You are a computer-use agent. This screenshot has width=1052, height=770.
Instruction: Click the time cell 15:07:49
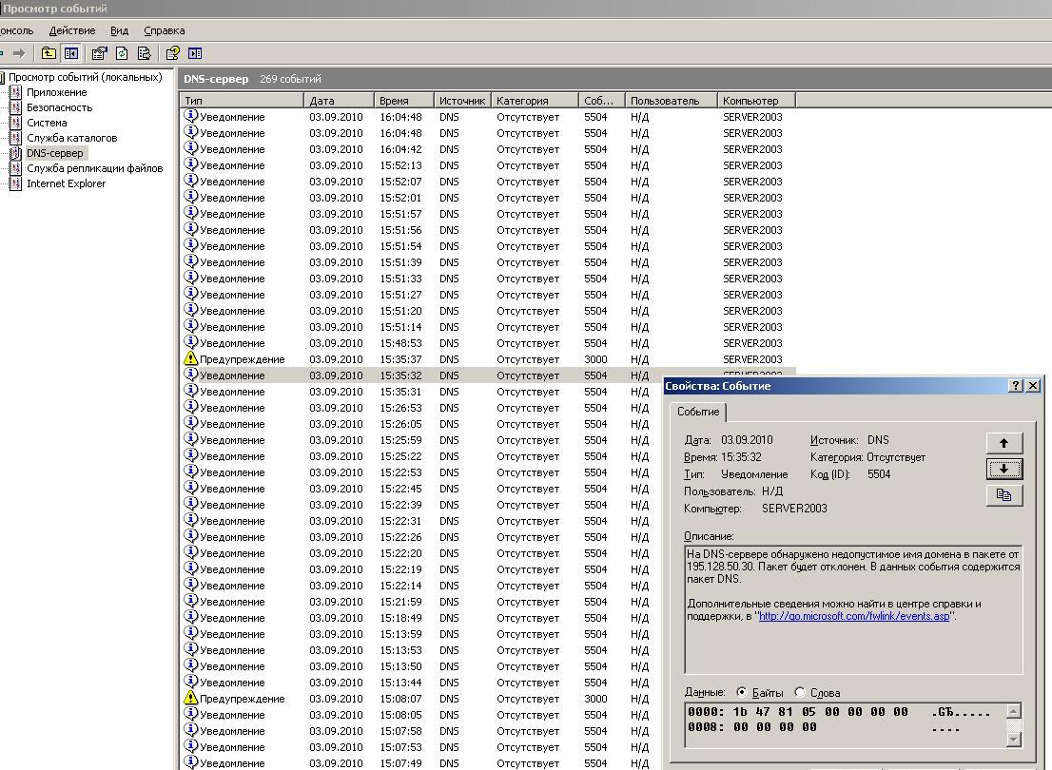coord(400,763)
